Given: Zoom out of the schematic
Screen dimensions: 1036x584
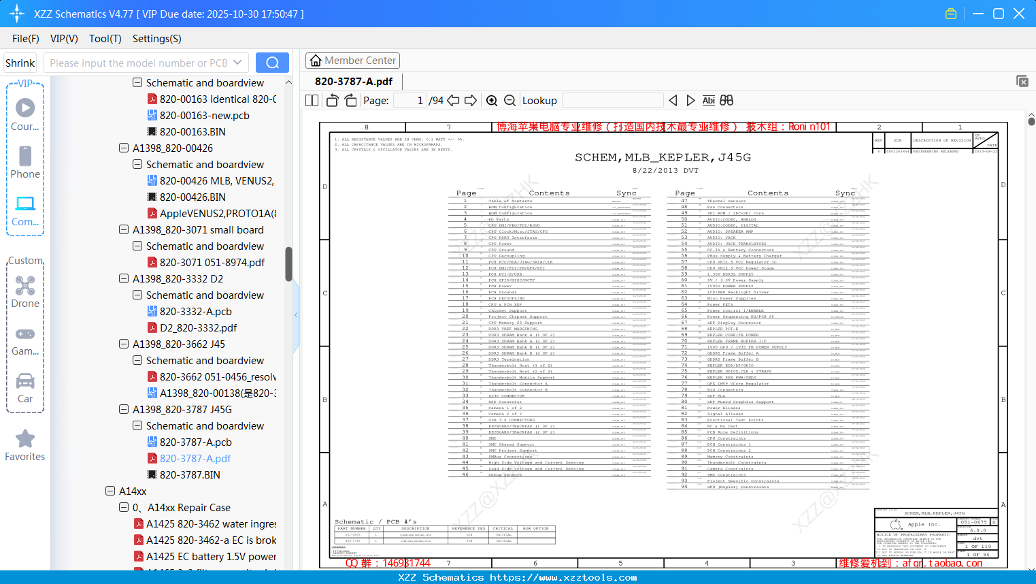Looking at the screenshot, I should (x=509, y=100).
